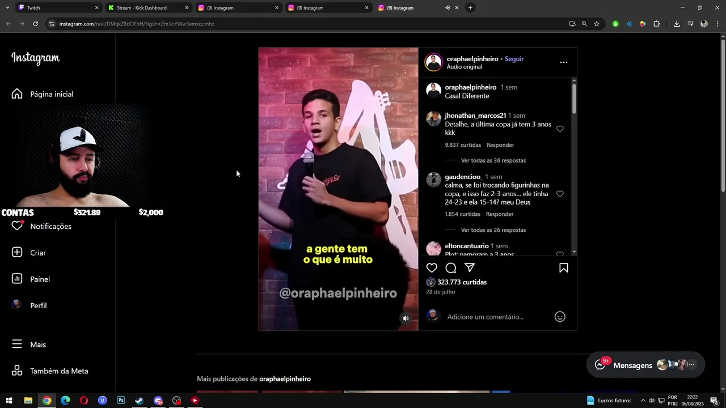This screenshot has width=726, height=408.
Task: Open the taskbar volume control
Action: click(652, 401)
